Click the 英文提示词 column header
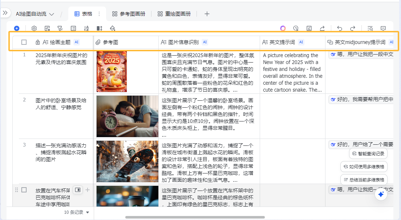401x220 pixels. point(292,42)
